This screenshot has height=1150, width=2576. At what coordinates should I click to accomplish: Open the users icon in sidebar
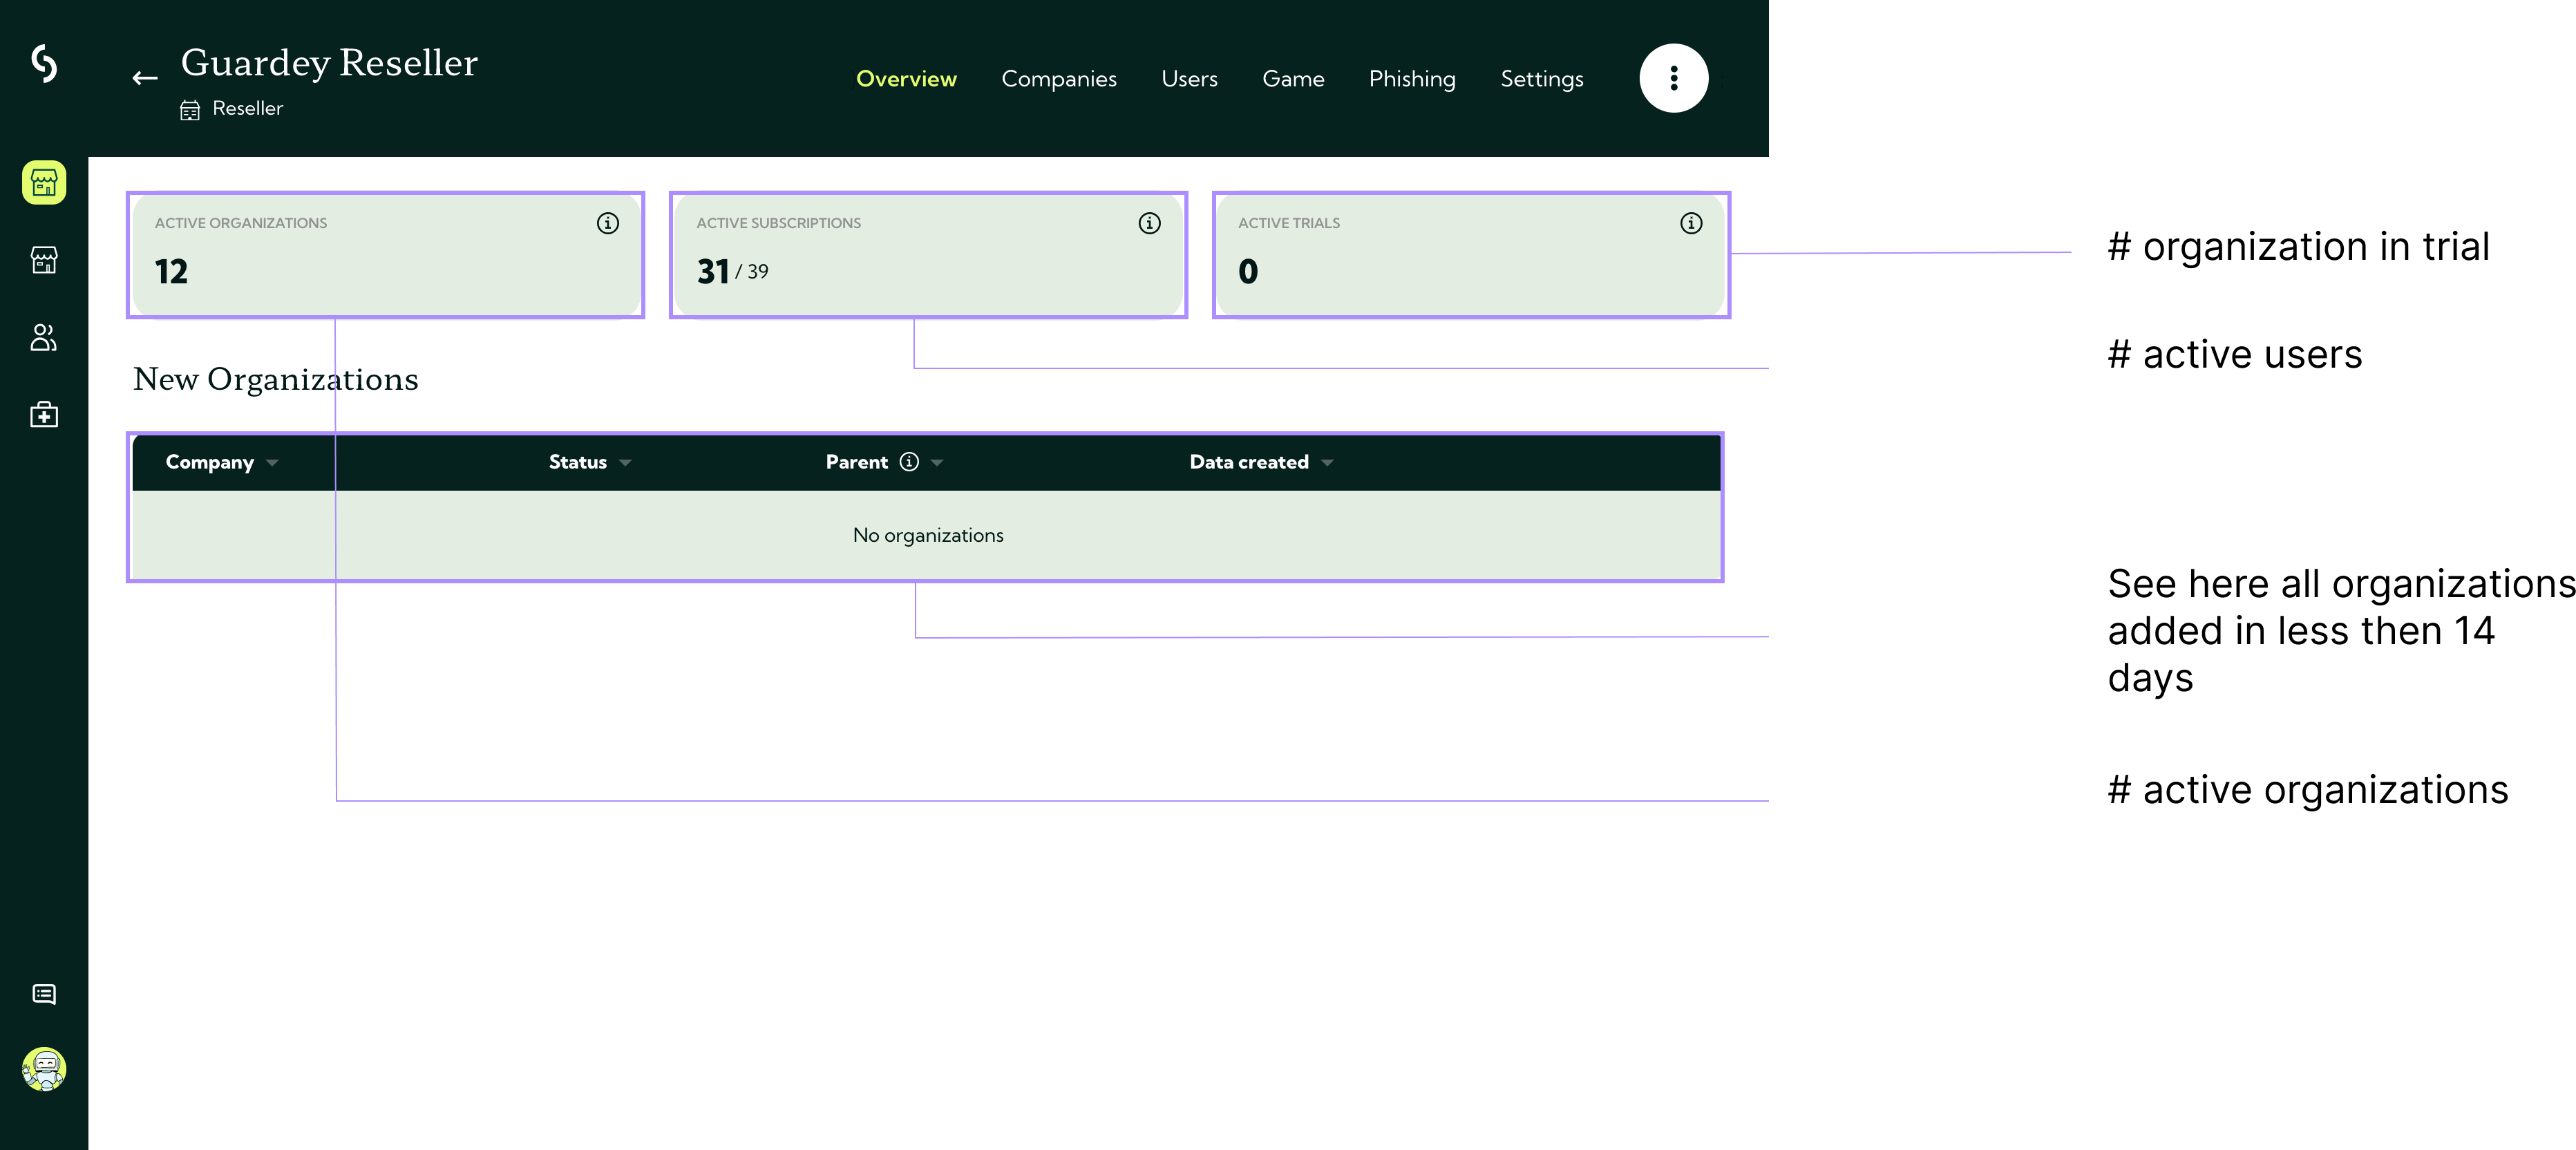click(x=44, y=338)
